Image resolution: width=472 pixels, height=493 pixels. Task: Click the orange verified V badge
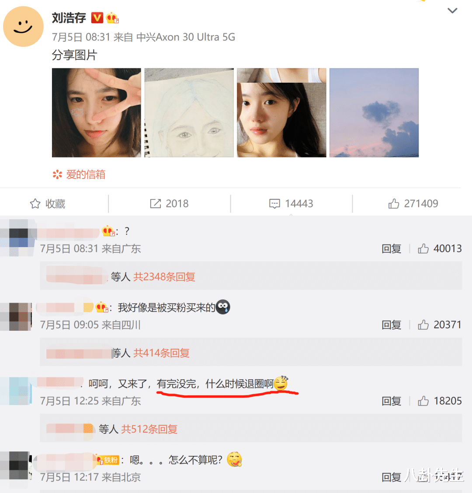coord(97,17)
